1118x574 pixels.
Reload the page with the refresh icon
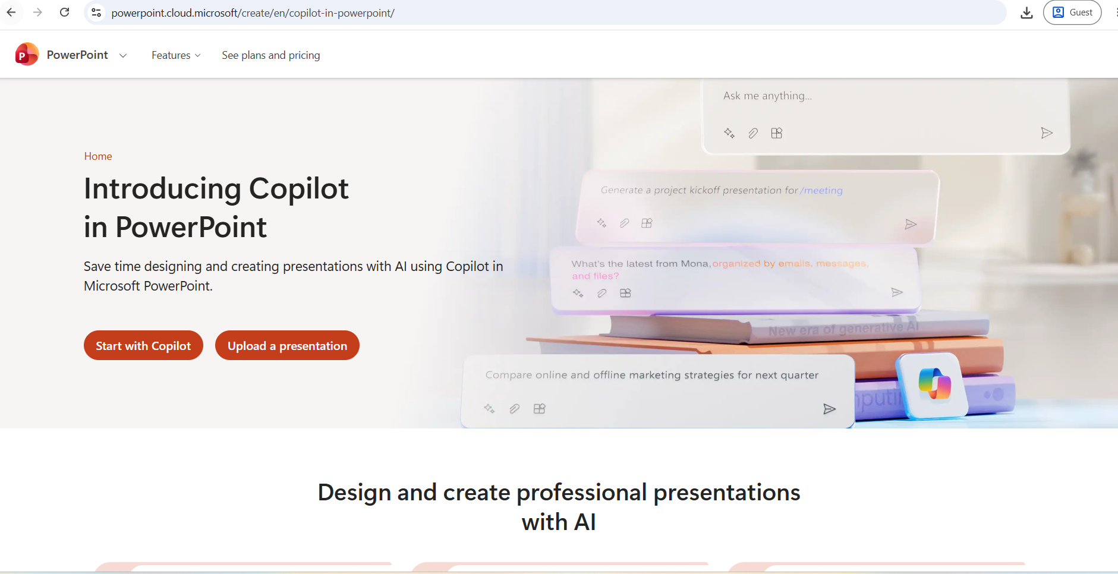coord(64,12)
